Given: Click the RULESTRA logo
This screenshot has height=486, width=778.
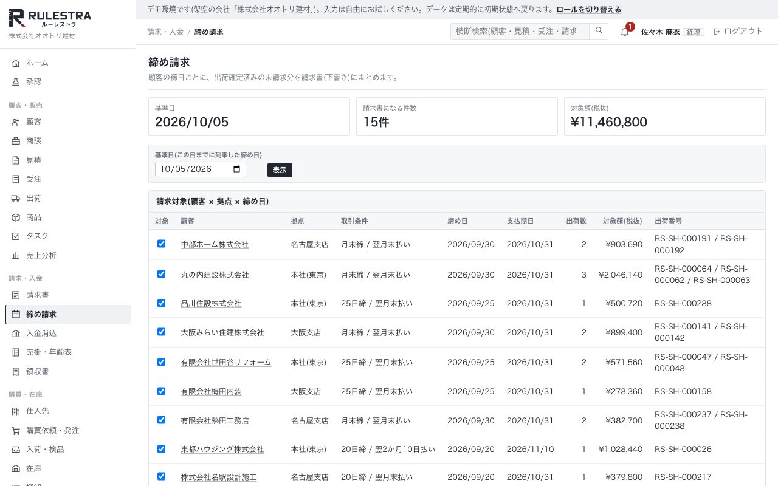Looking at the screenshot, I should pyautogui.click(x=50, y=18).
